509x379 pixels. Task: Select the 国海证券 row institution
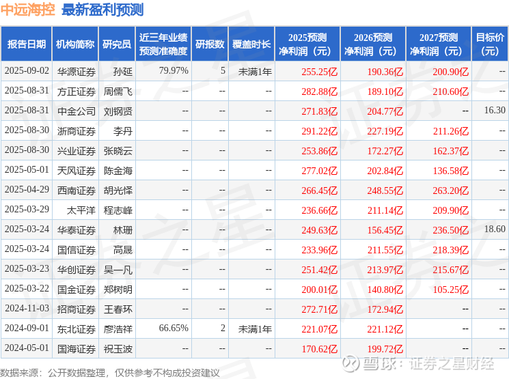coord(77,349)
